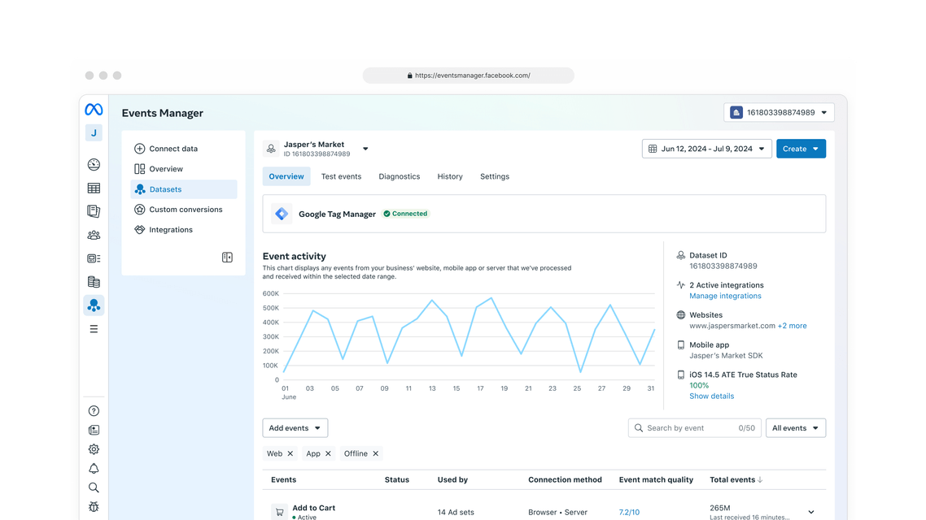The image size is (926, 520).
Task: Click the Show details link
Action: [x=712, y=396]
